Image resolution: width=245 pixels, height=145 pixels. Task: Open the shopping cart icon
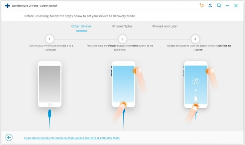201,5
